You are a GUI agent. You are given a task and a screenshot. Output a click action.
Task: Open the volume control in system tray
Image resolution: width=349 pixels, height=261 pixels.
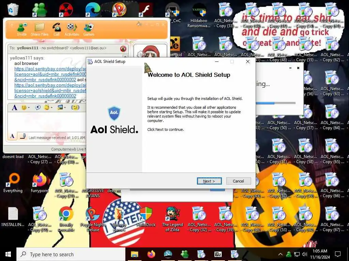(x=305, y=254)
